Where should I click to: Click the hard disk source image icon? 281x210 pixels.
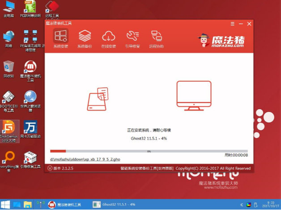pos(98,99)
